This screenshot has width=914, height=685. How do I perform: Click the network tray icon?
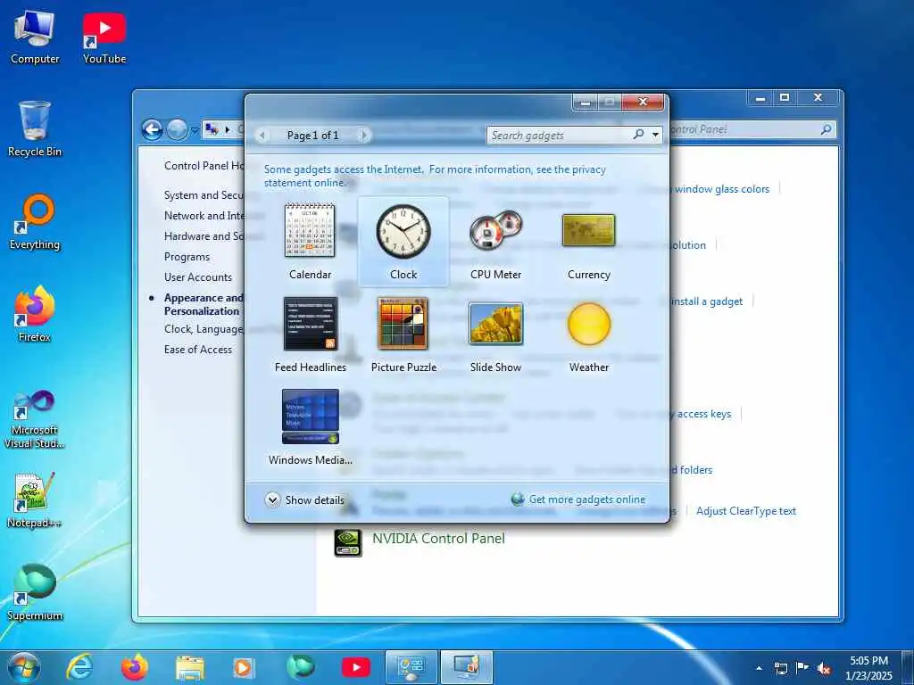click(x=780, y=669)
